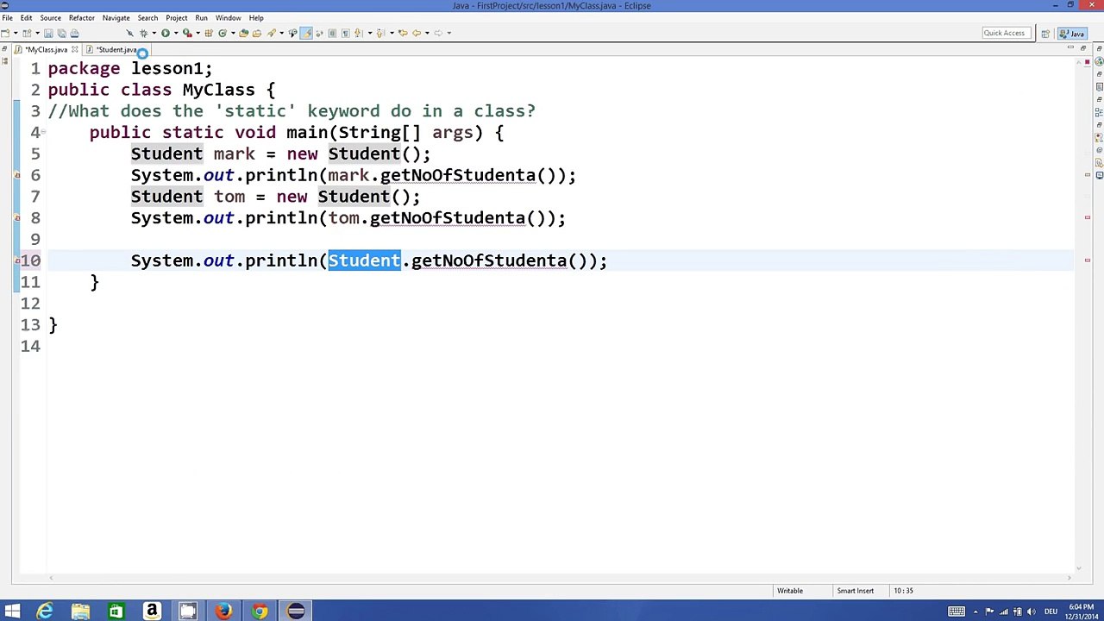Expand the Run dropdown arrow
The height and width of the screenshot is (621, 1104).
pos(176,33)
